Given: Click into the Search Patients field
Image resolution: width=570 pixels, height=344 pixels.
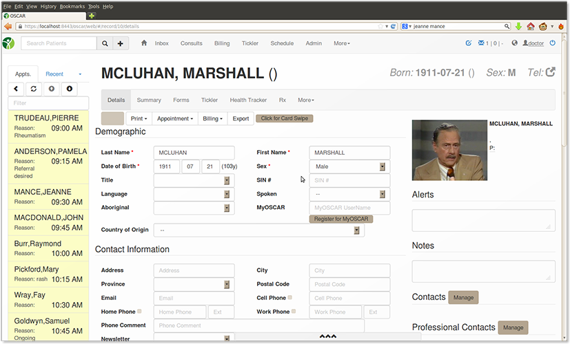Looking at the screenshot, I should [x=59, y=43].
